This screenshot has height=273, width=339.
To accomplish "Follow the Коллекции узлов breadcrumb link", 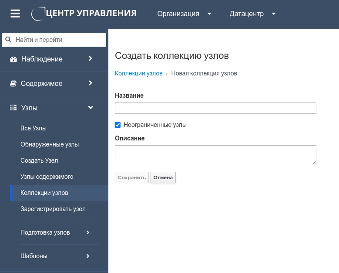I will [138, 73].
